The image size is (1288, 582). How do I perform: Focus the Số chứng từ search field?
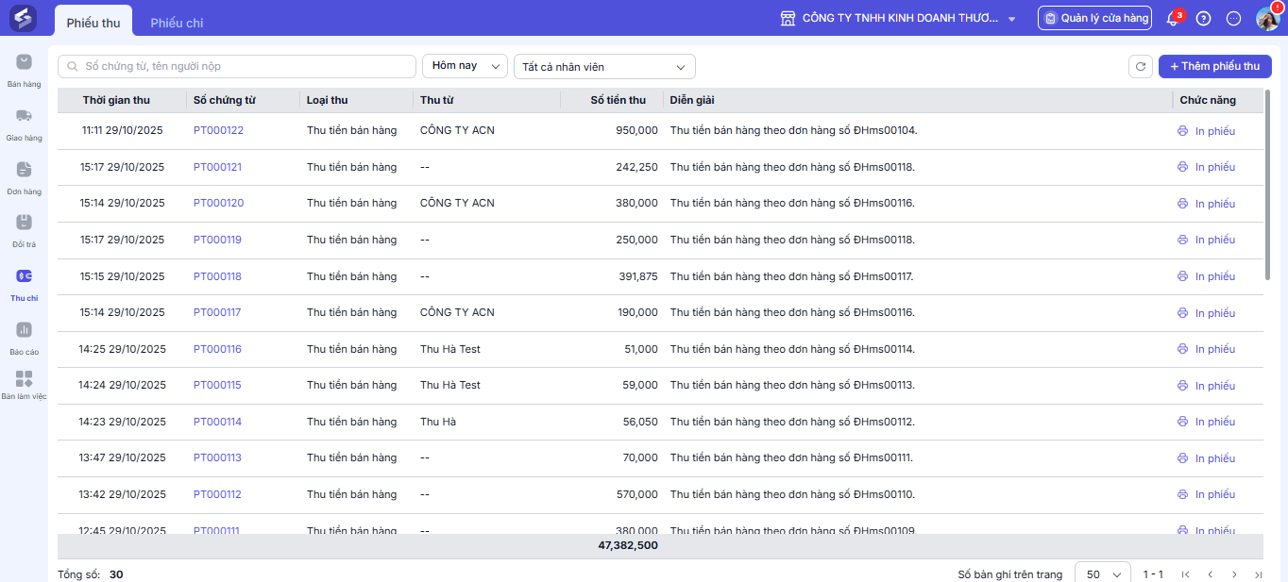point(237,66)
